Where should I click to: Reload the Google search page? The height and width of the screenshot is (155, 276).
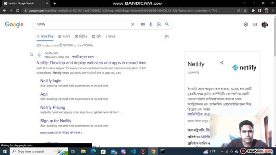(x=17, y=10)
